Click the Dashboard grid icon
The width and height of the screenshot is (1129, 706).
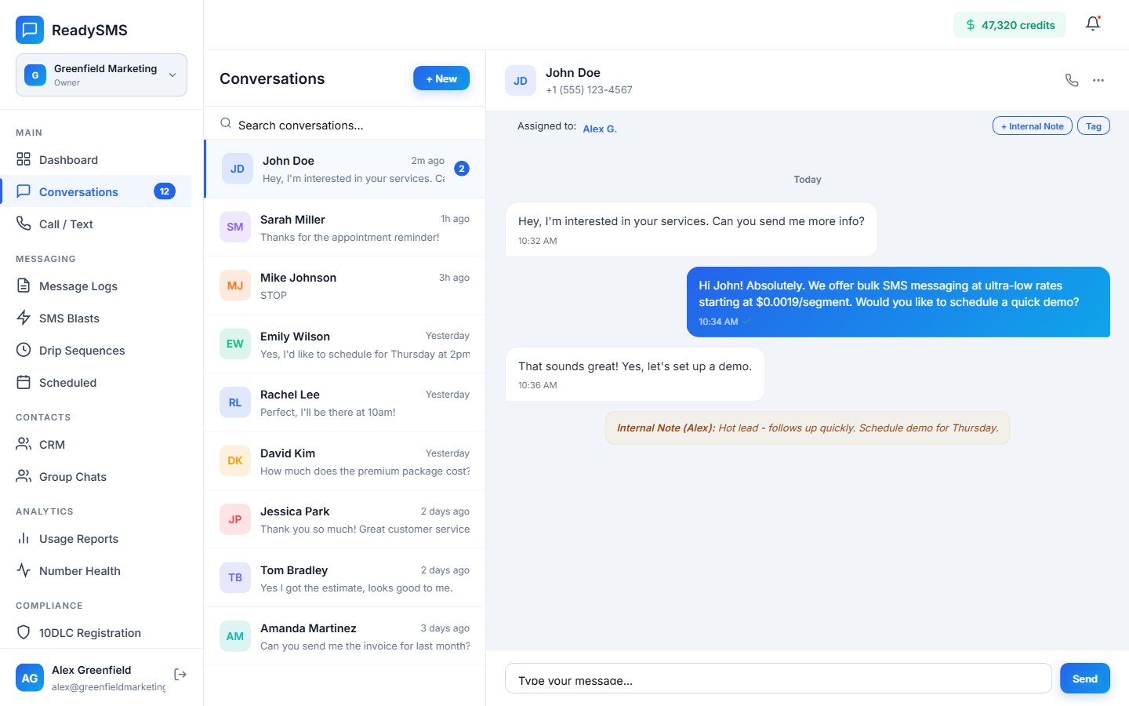coord(24,159)
